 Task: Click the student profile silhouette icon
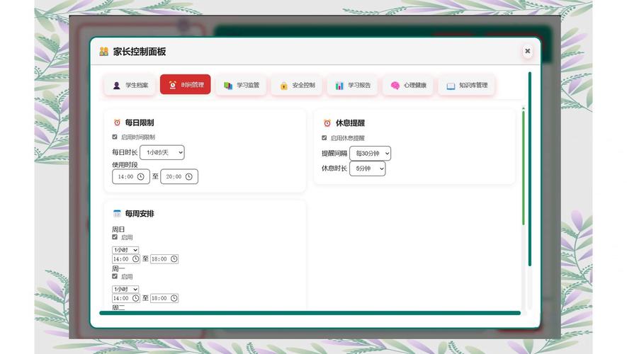tap(116, 86)
